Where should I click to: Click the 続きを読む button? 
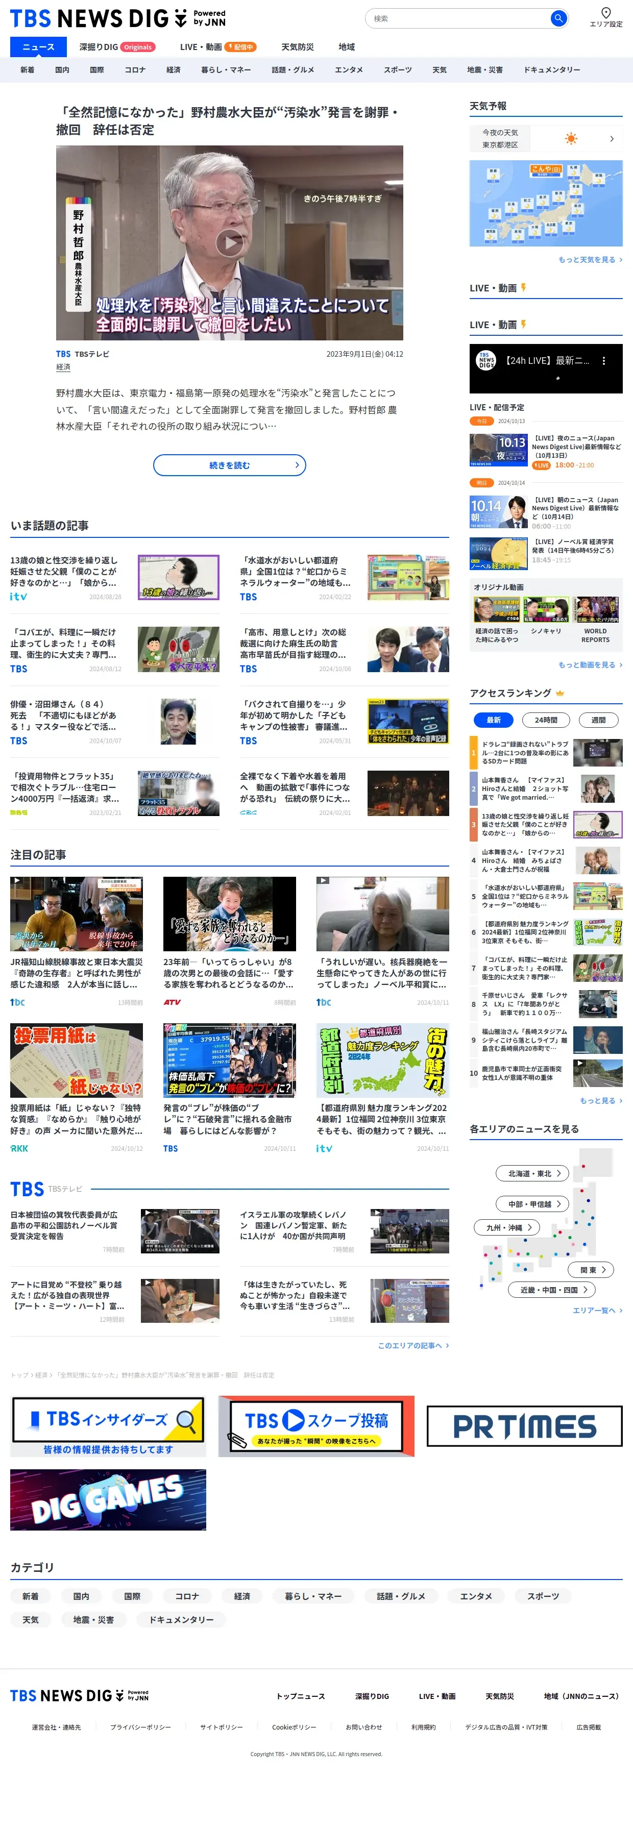[x=230, y=465]
